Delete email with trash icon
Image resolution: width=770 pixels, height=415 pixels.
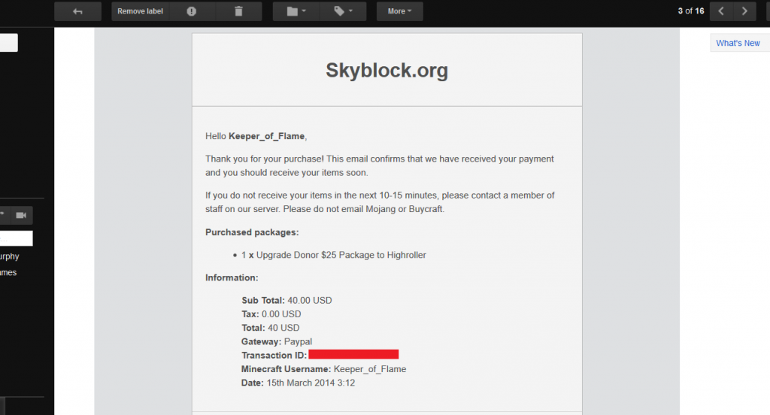pos(238,11)
